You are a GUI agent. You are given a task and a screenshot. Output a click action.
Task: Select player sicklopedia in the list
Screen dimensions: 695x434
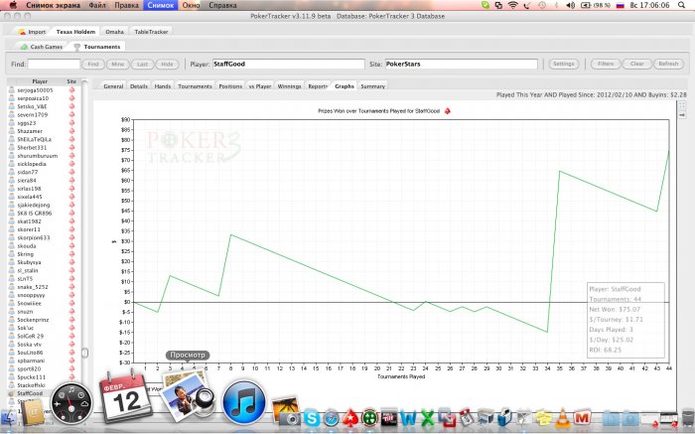pos(32,164)
